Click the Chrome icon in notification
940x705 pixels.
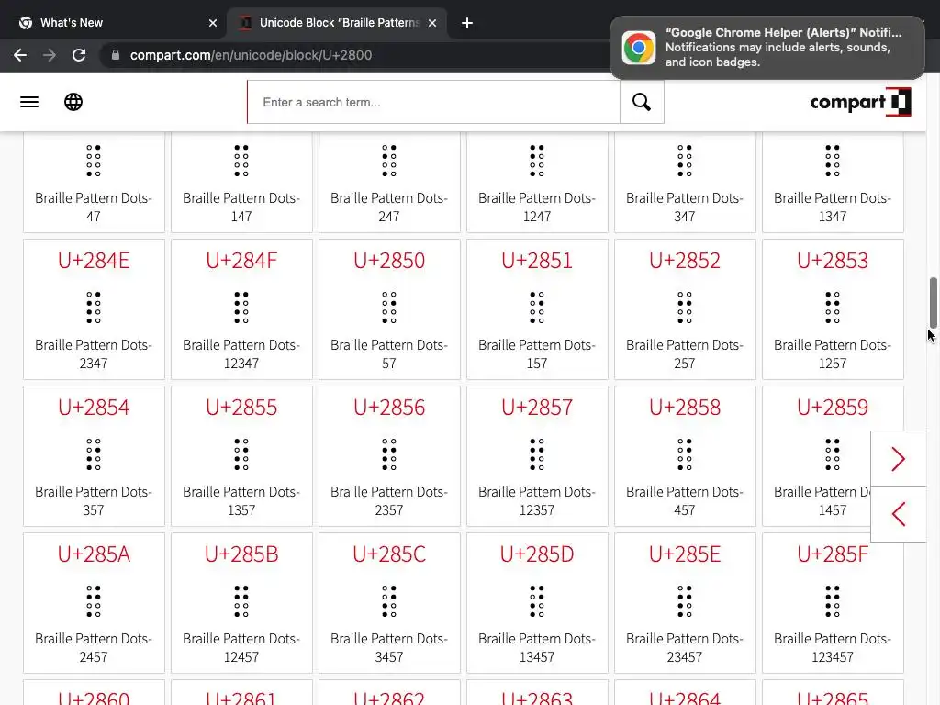pyautogui.click(x=639, y=48)
